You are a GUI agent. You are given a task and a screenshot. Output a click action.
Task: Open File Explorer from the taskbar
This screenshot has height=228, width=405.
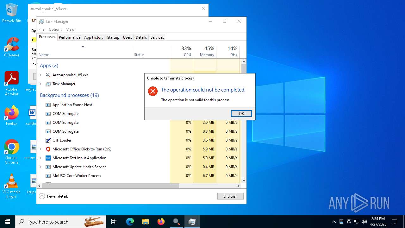[x=145, y=222]
